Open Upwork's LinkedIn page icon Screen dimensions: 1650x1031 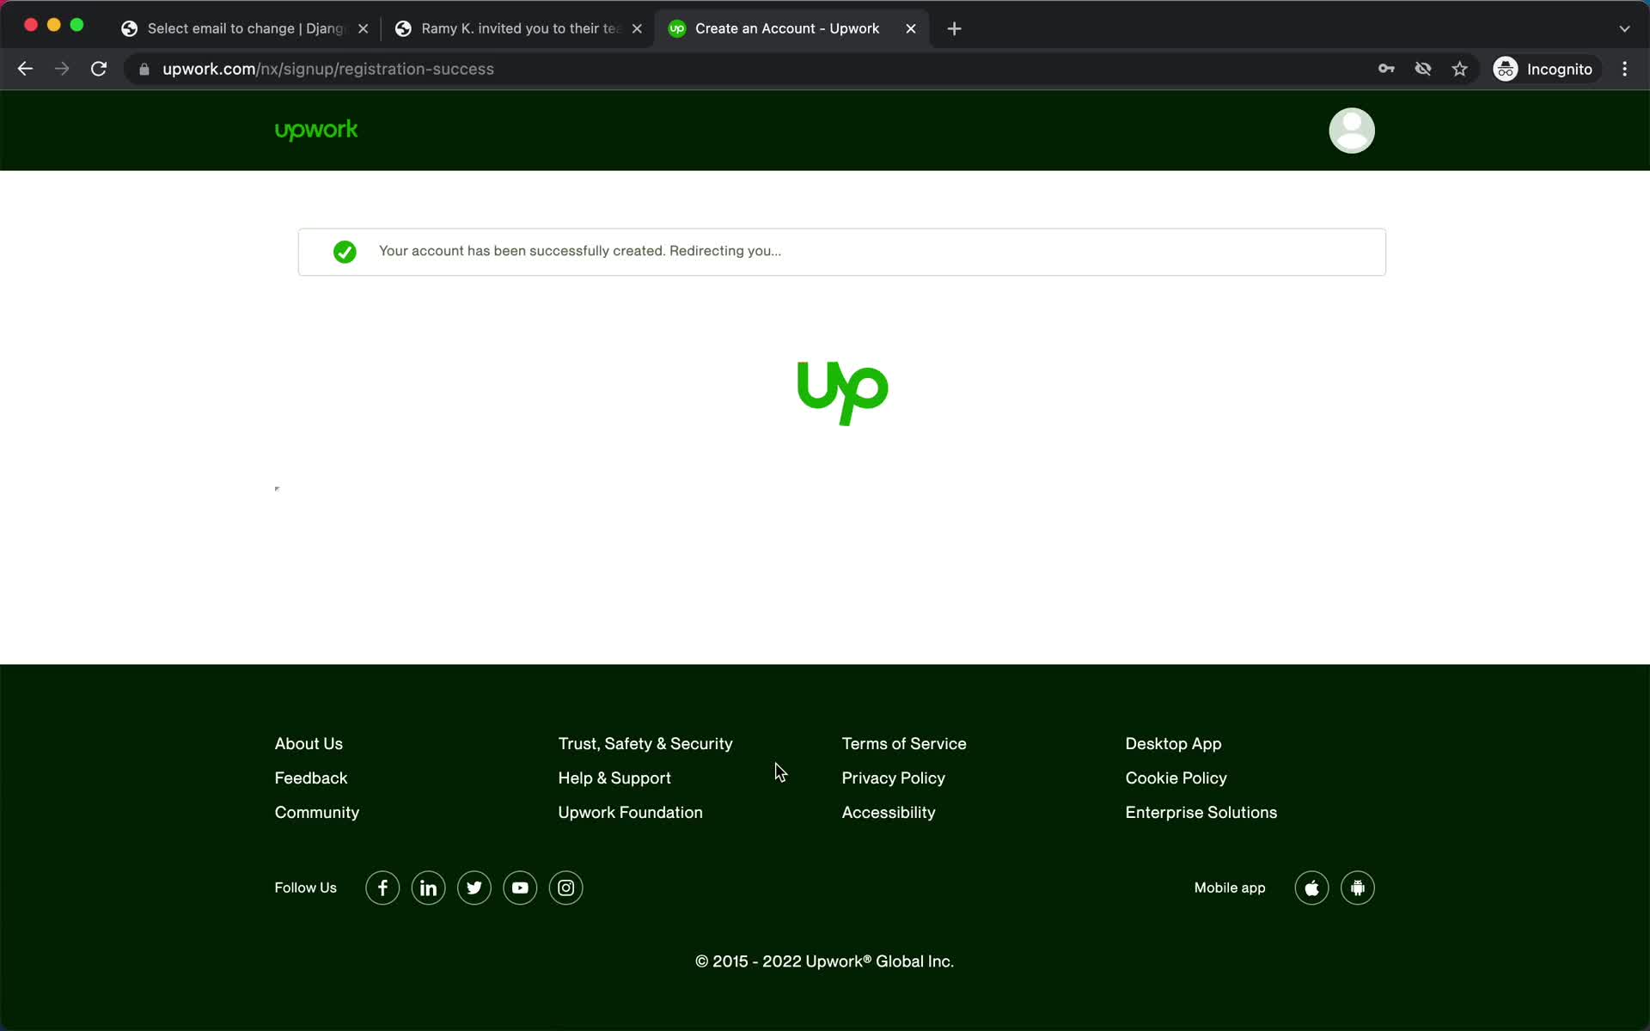coord(428,888)
